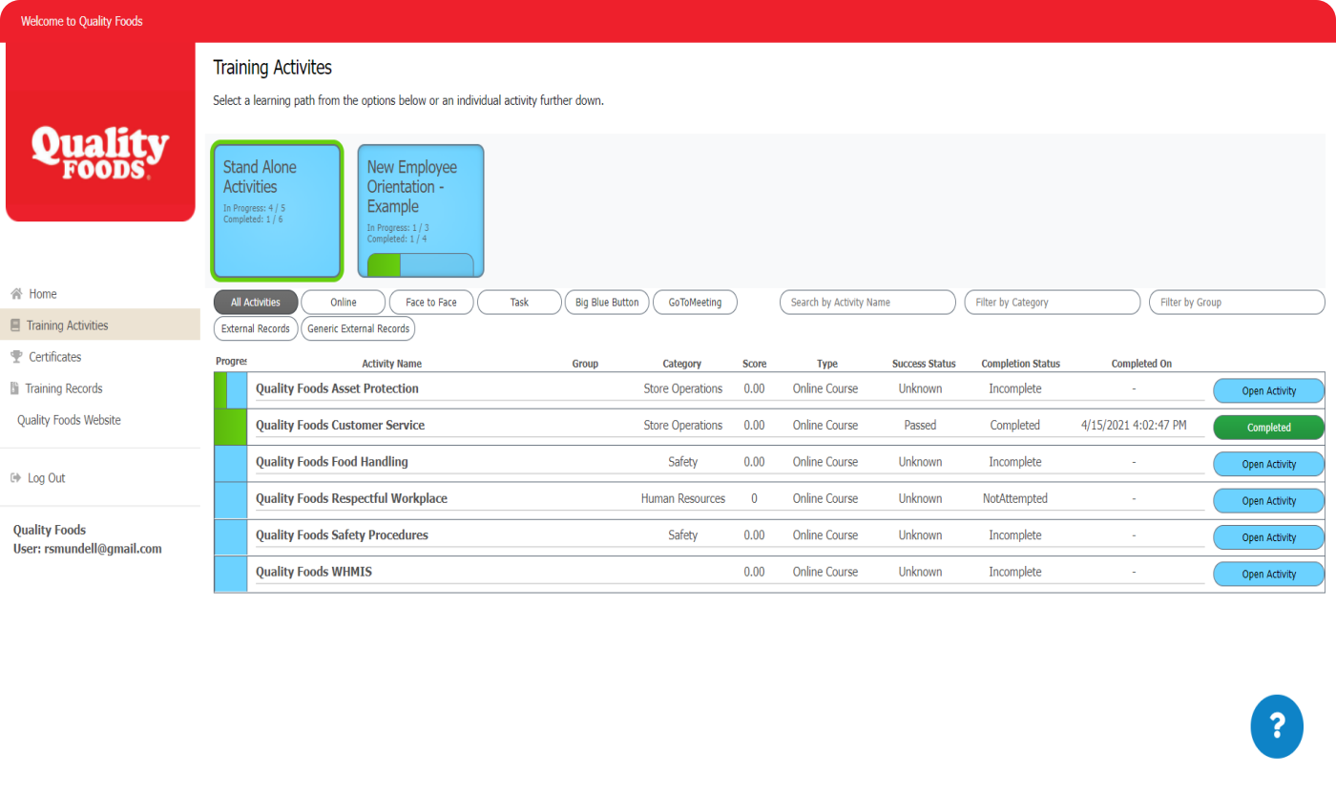Image resolution: width=1336 pixels, height=796 pixels.
Task: Enable the GoToMeeting filter pill
Action: (695, 303)
